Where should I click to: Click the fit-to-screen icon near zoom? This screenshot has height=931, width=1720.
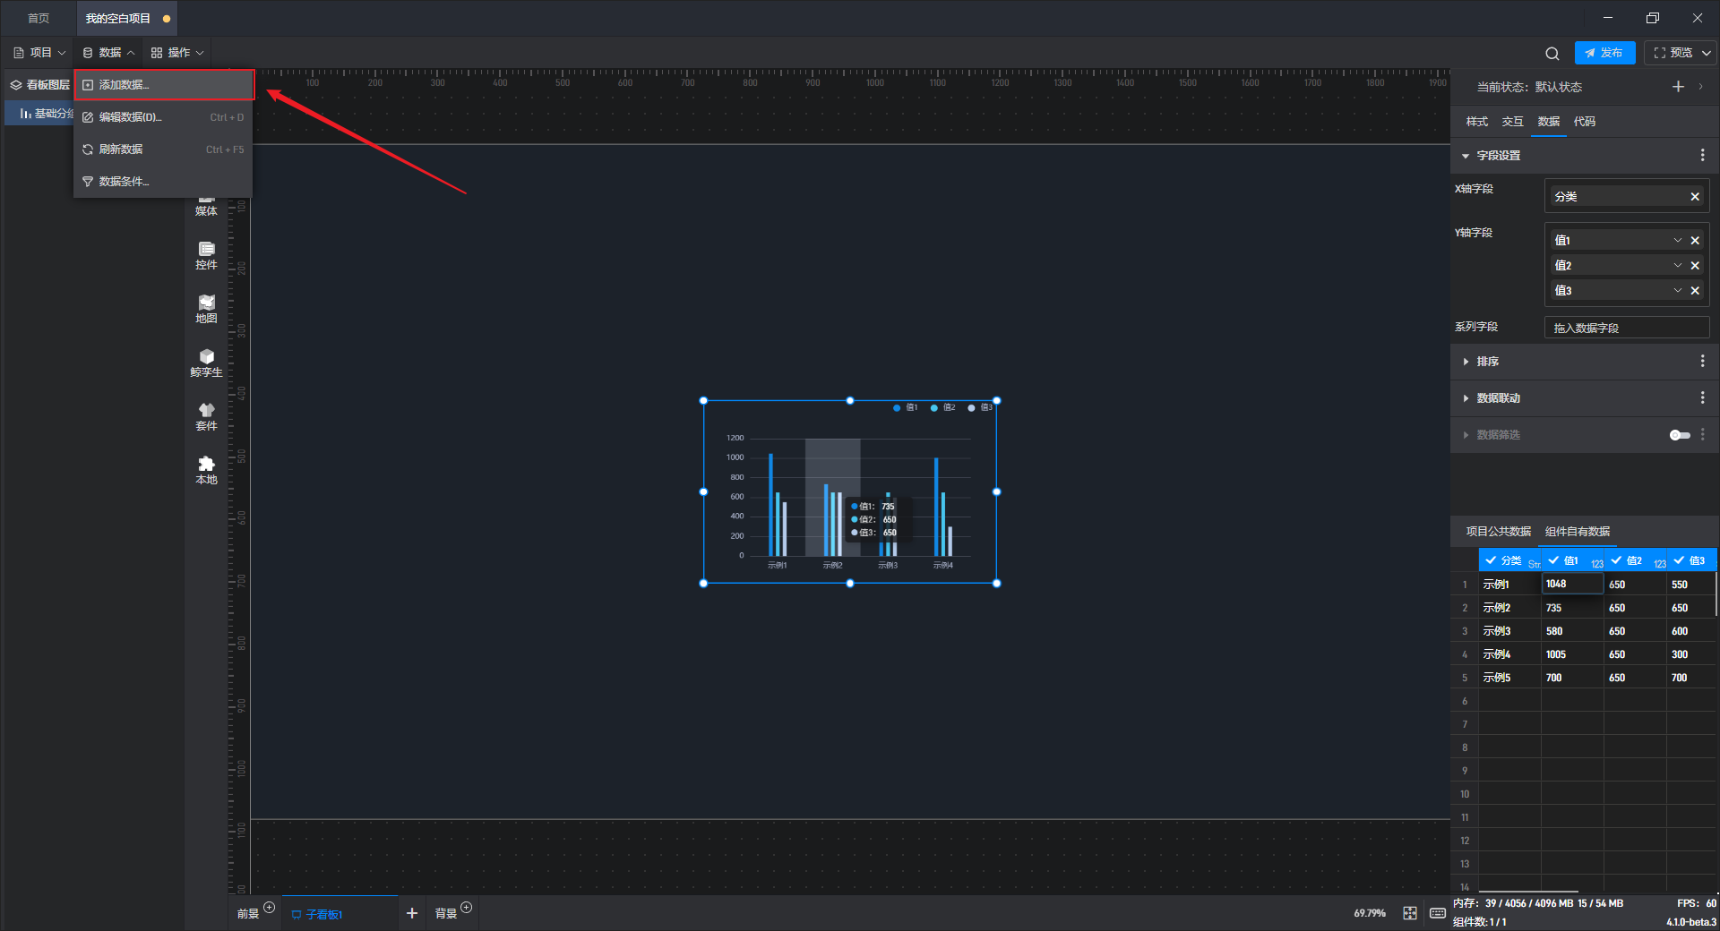pos(1410,913)
